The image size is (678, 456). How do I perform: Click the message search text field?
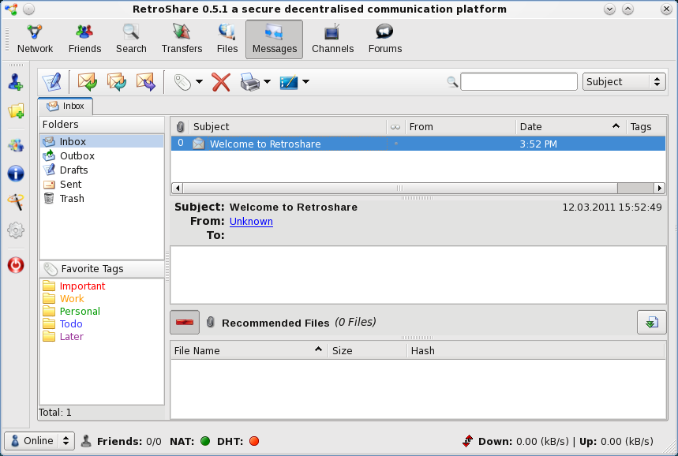point(519,82)
